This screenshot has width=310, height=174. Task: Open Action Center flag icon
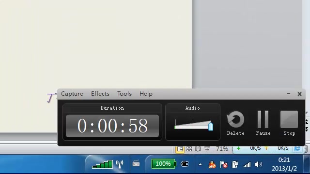coord(224,164)
